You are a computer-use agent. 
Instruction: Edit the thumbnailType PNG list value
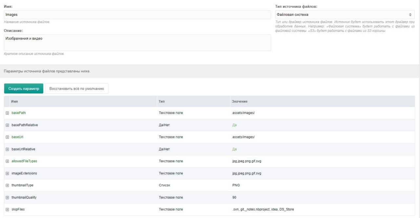tap(236, 185)
